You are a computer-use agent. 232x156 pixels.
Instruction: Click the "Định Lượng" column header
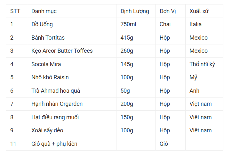tap(135, 11)
